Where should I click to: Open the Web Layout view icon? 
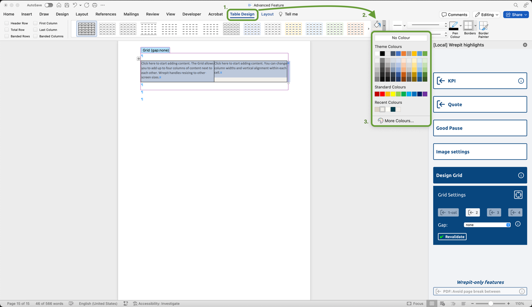pos(442,304)
